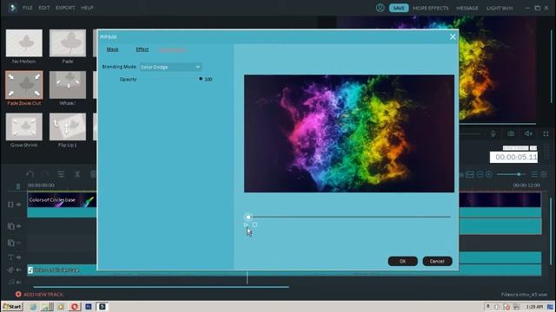Click the volume speaker icon under preview
Image resolution: width=556 pixels, height=312 pixels.
[x=528, y=133]
